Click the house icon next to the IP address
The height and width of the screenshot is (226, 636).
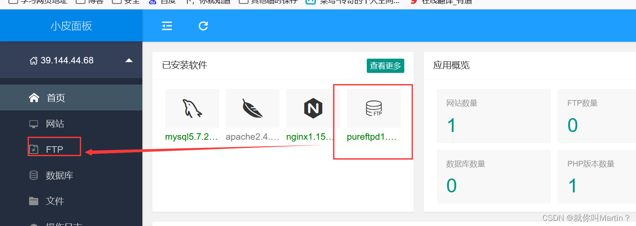34,61
